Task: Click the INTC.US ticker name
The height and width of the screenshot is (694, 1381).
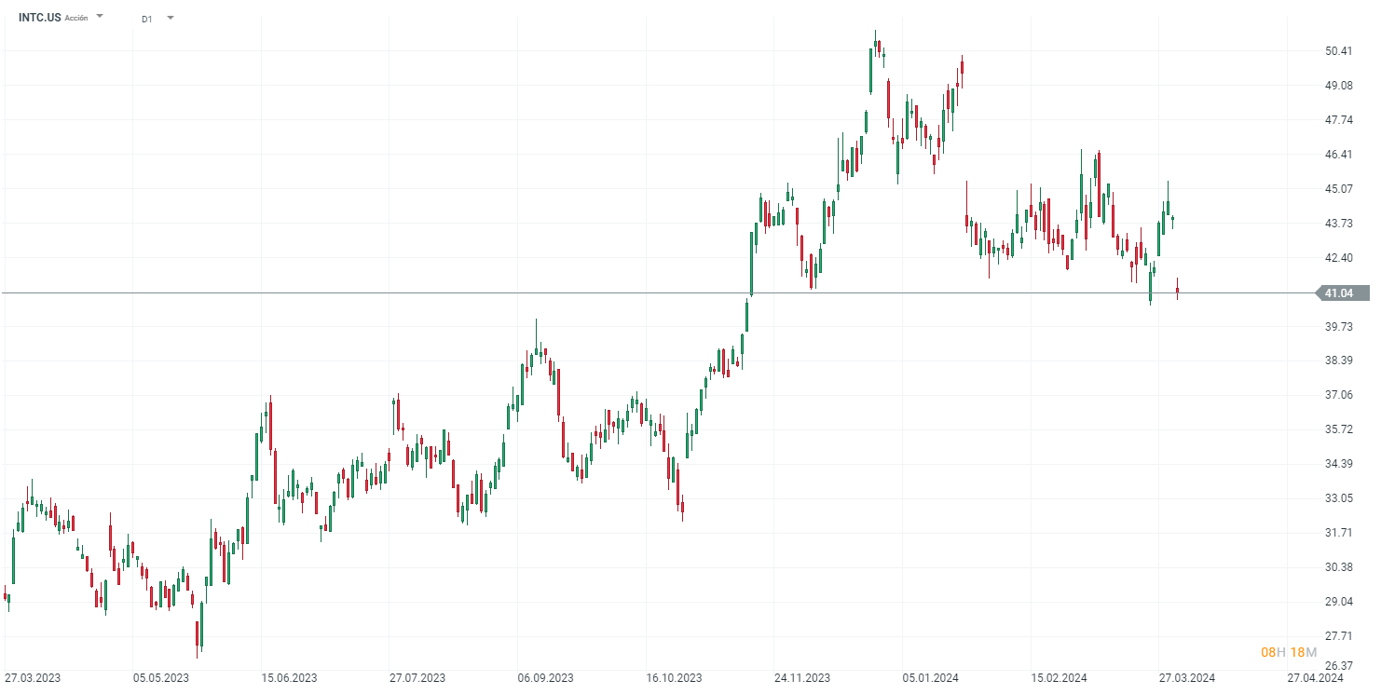Action: click(39, 18)
